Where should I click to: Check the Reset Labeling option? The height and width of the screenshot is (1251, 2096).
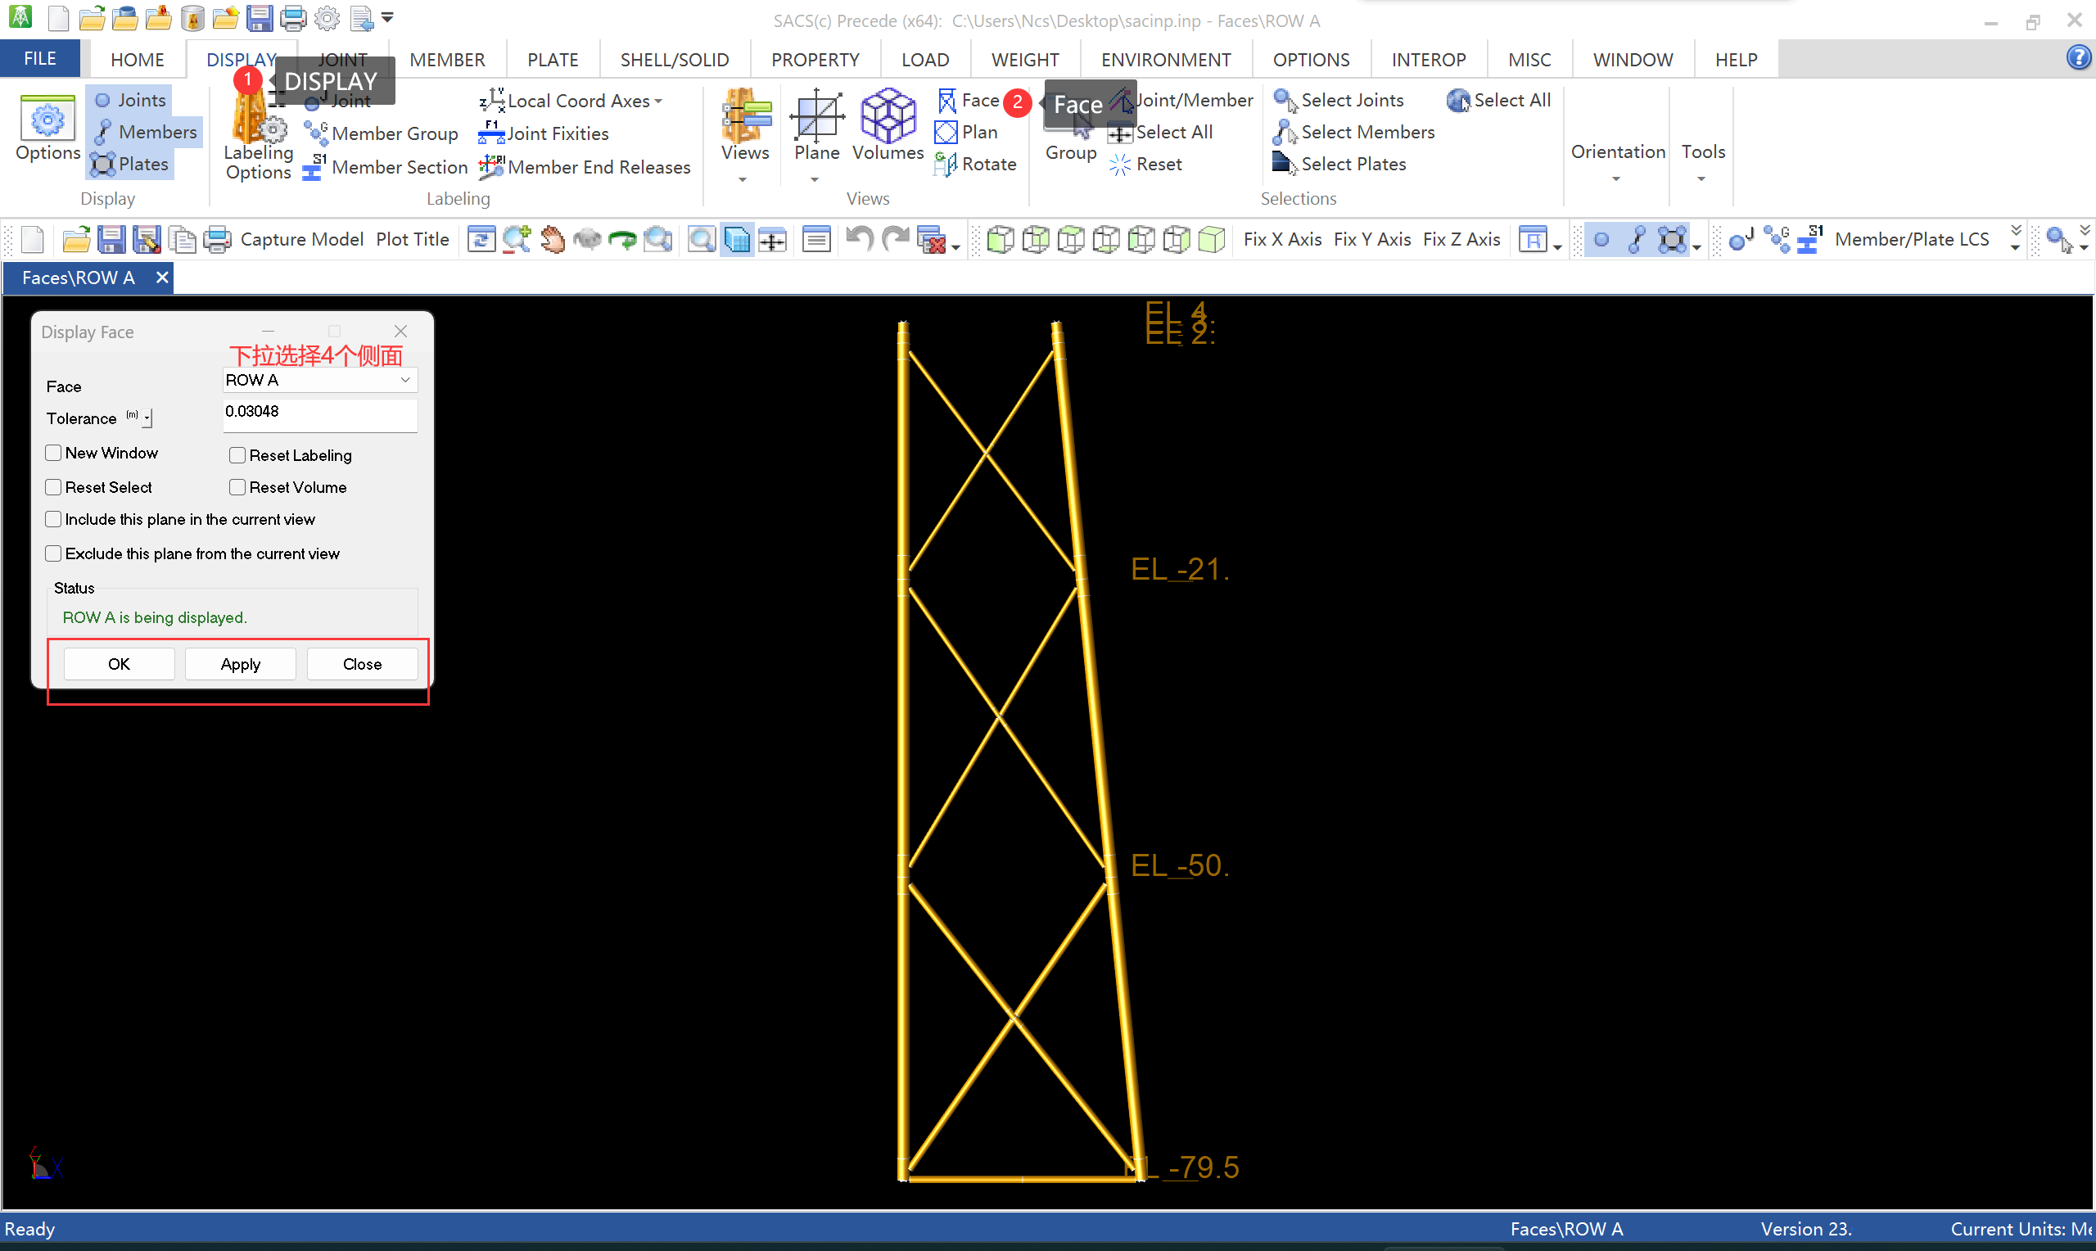(237, 455)
